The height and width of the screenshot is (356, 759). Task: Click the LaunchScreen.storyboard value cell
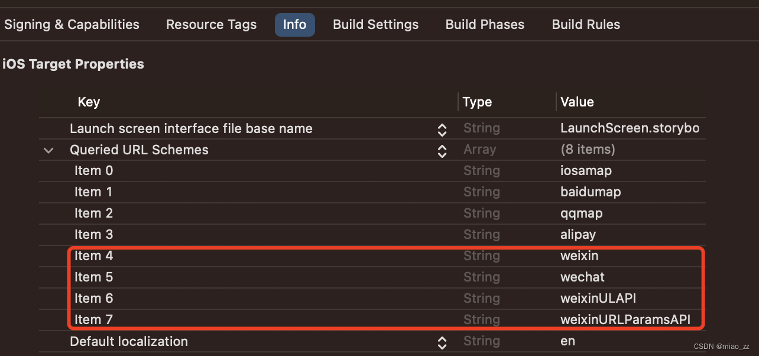[630, 128]
